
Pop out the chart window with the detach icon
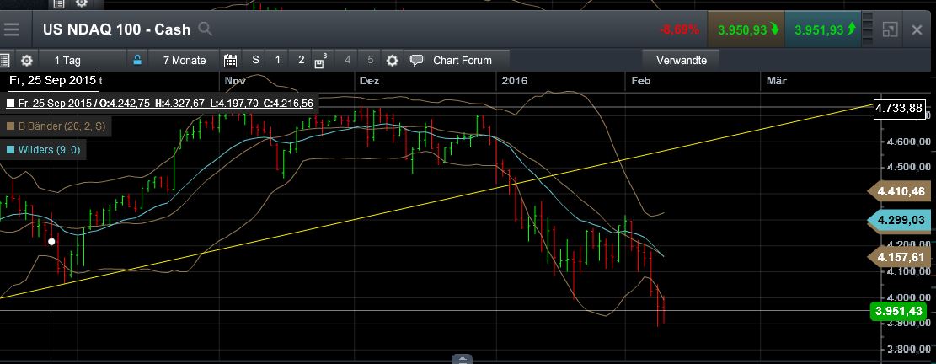tap(890, 29)
